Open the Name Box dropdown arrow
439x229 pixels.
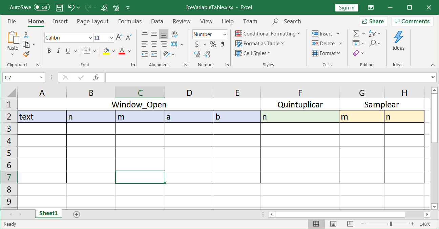click(41, 77)
